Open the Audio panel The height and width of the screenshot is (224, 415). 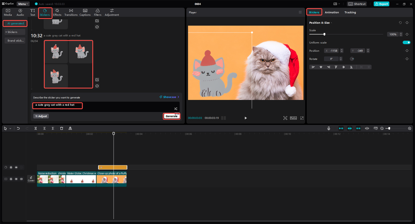point(20,12)
